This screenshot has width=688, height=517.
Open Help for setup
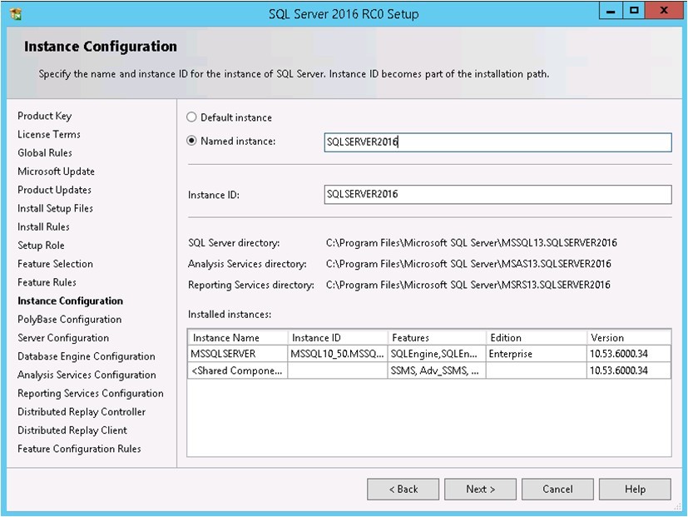pyautogui.click(x=635, y=490)
